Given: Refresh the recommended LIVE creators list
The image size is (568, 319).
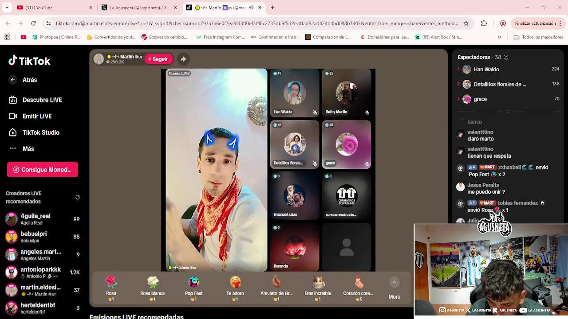Looking at the screenshot, I should [78, 198].
